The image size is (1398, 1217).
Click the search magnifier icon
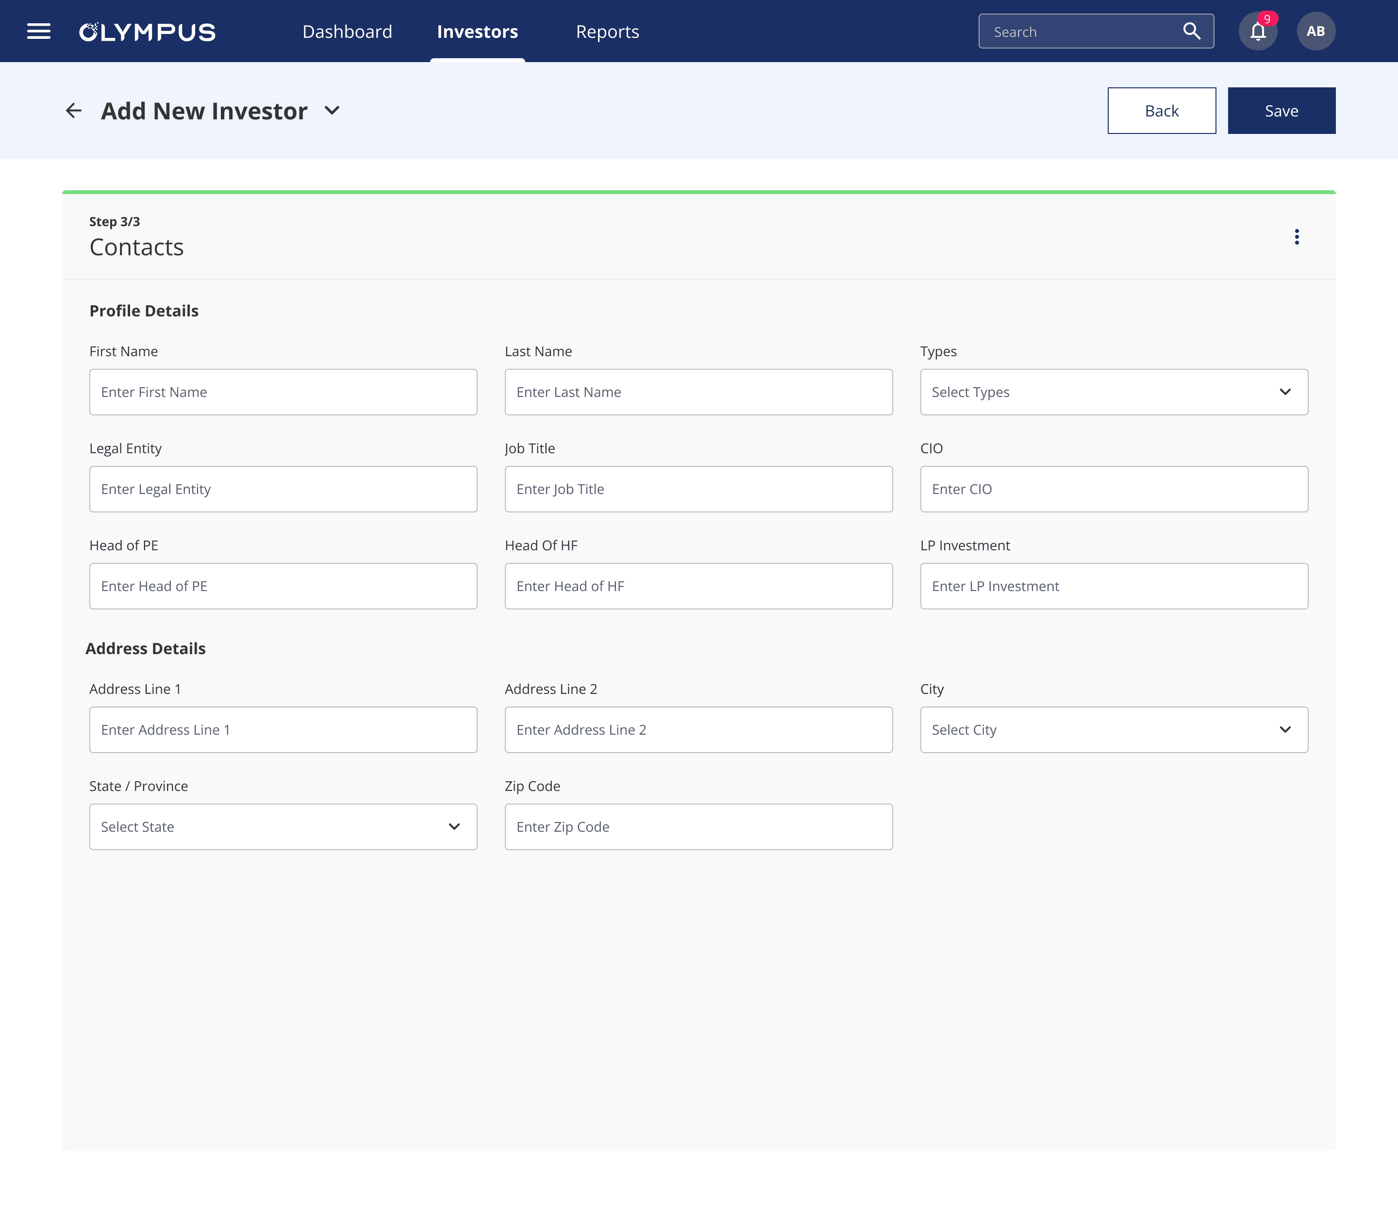1192,31
